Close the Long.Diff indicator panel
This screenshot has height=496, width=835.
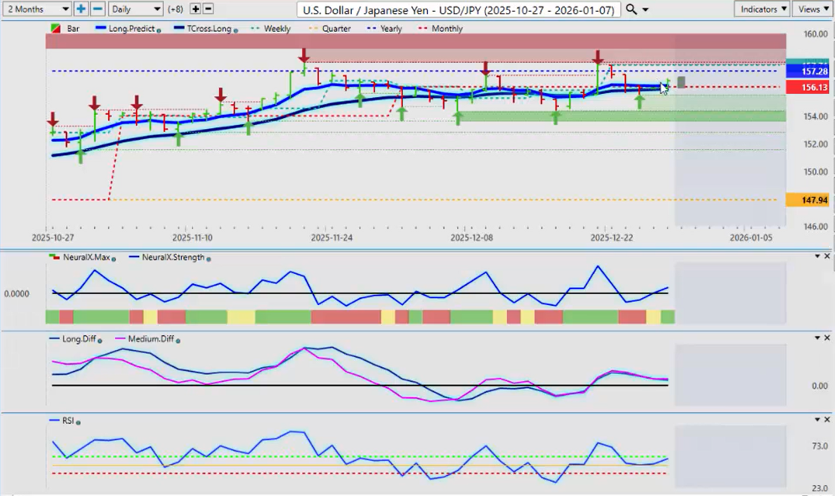[x=827, y=338]
